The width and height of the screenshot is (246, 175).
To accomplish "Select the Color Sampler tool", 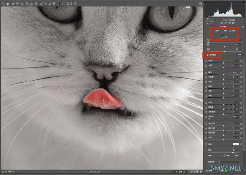I will (17, 4).
